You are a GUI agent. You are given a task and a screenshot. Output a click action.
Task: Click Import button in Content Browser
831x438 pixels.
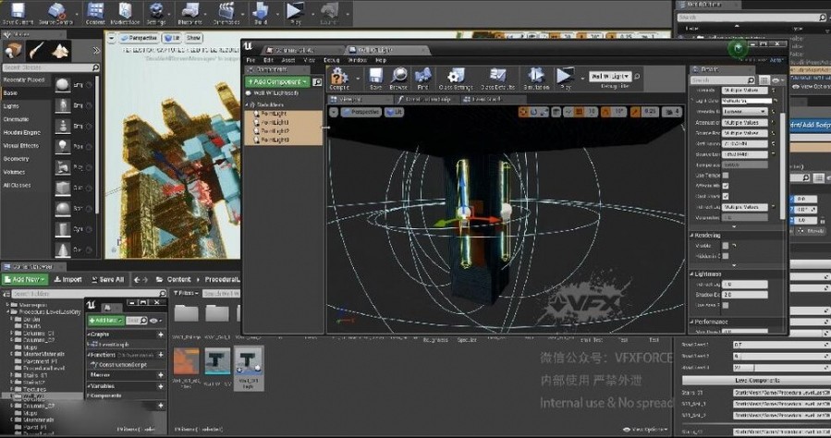[x=67, y=279]
